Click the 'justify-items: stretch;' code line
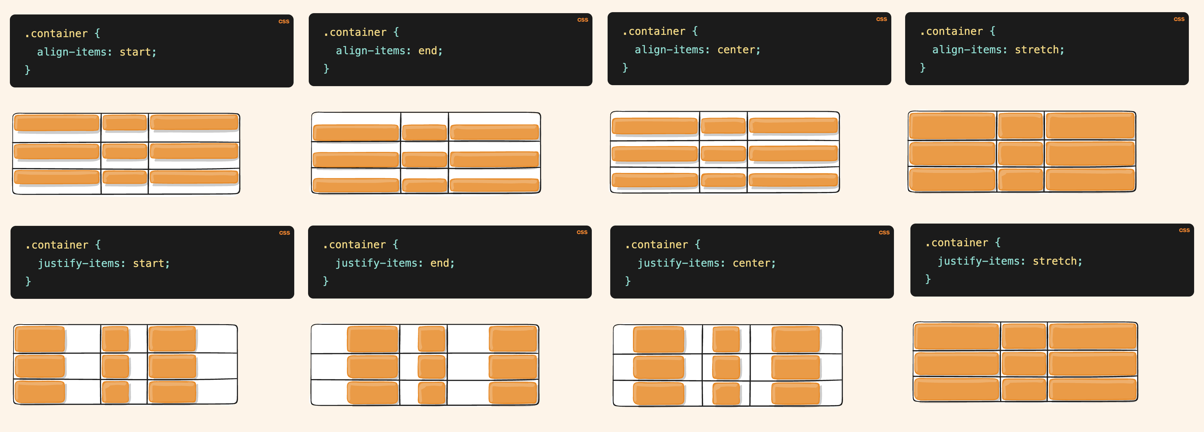 (x=1009, y=261)
